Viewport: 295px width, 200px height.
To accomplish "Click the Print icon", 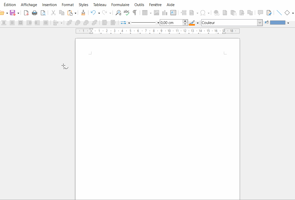I will click(x=35, y=13).
